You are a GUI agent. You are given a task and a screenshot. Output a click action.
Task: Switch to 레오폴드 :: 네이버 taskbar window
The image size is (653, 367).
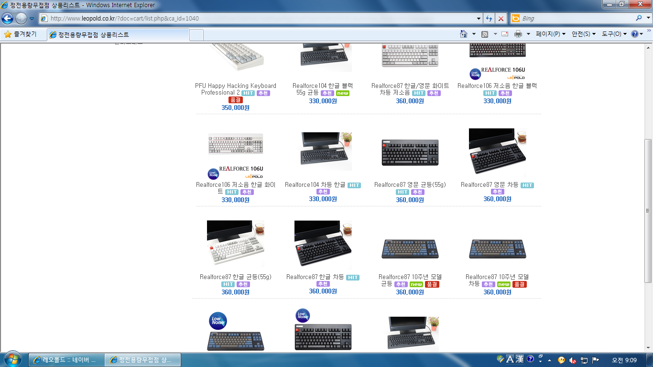click(x=66, y=360)
